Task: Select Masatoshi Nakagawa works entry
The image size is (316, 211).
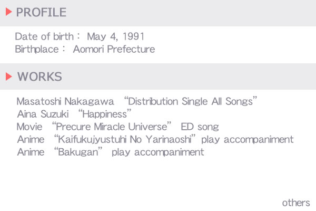Action: 136,101
